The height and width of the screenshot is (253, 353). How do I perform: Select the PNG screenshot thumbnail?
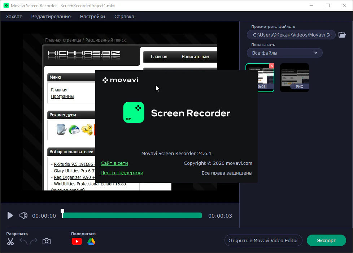click(x=294, y=77)
